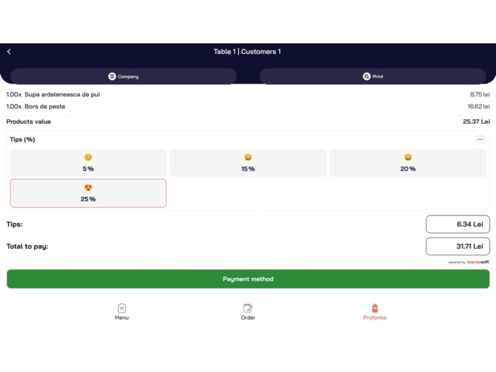Select the 15% tip option
This screenshot has height=372, width=496.
(248, 163)
